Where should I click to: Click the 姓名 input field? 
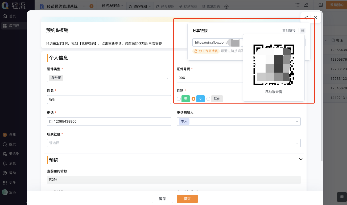[109, 99]
